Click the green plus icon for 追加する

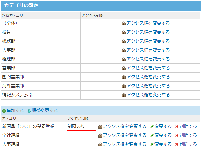(4, 111)
